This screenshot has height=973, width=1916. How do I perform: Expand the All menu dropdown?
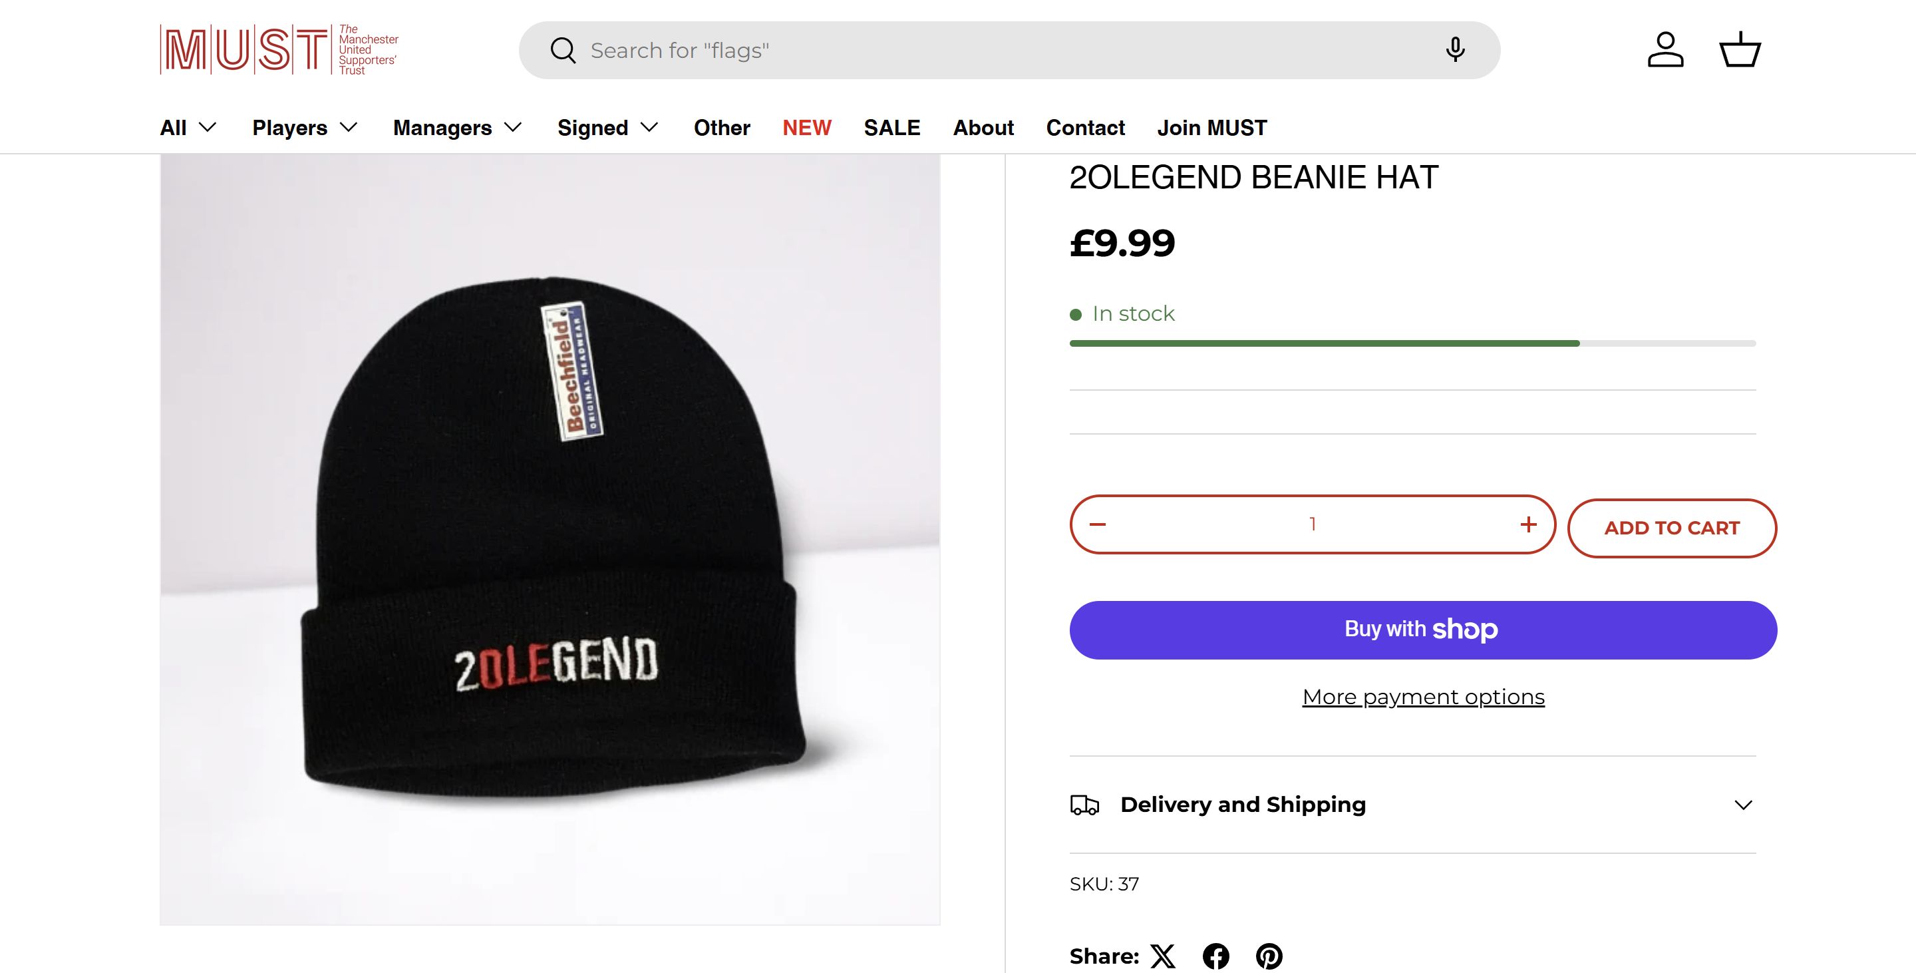pos(188,128)
